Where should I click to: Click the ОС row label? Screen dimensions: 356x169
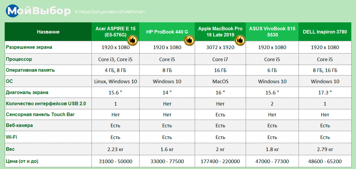(x=9, y=81)
